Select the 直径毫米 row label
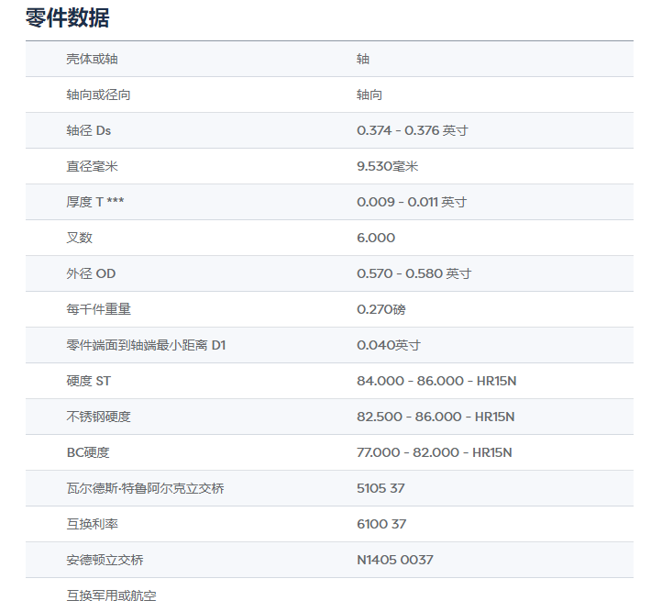Image resolution: width=651 pixels, height=601 pixels. pos(92,166)
